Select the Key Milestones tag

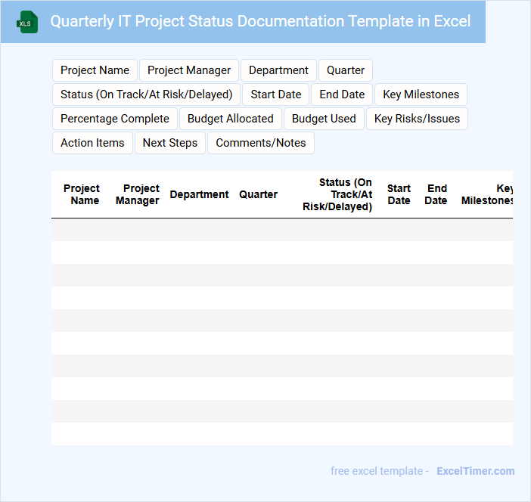(421, 95)
